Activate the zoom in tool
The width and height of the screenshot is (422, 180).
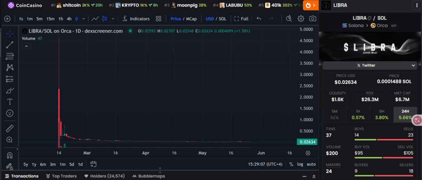(x=10, y=140)
